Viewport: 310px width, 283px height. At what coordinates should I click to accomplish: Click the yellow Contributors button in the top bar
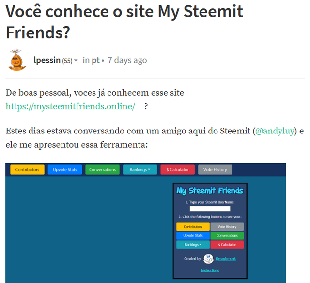point(27,169)
